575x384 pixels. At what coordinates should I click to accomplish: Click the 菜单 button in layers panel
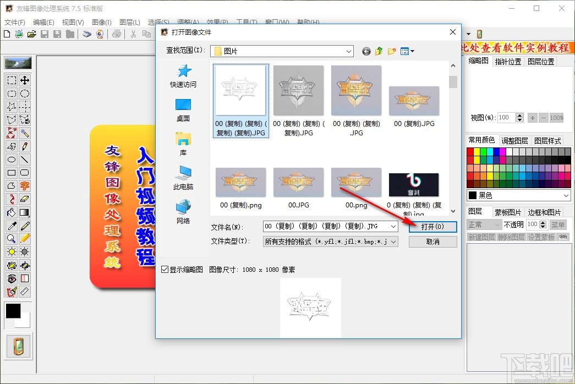pyautogui.click(x=558, y=225)
